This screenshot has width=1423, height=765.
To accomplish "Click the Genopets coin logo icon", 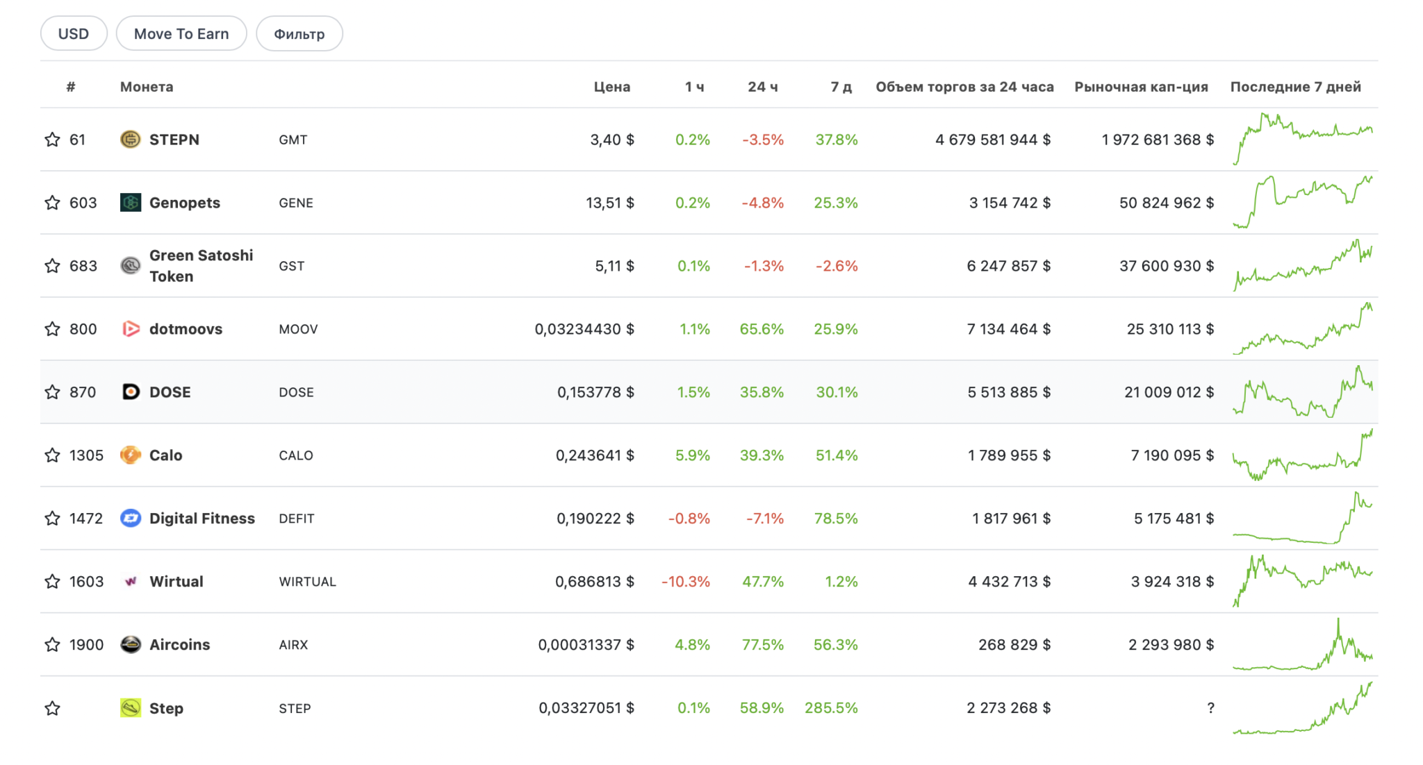I will [x=130, y=203].
